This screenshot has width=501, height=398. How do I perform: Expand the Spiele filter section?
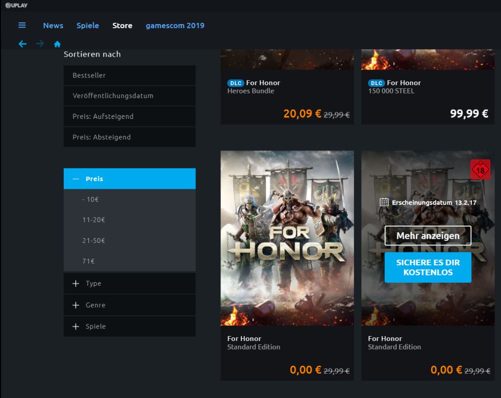[130, 327]
